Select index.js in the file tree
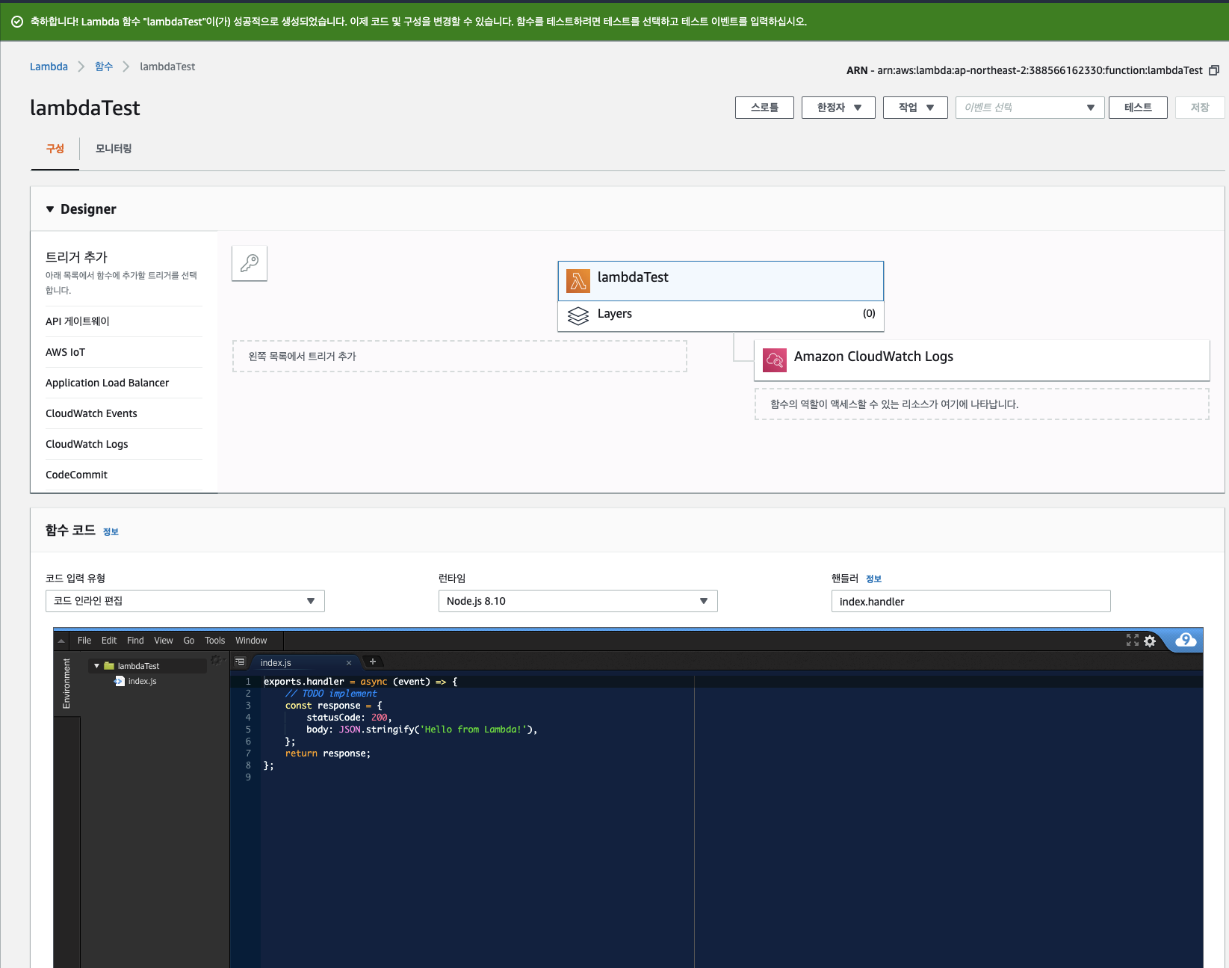This screenshot has height=968, width=1229. [142, 681]
